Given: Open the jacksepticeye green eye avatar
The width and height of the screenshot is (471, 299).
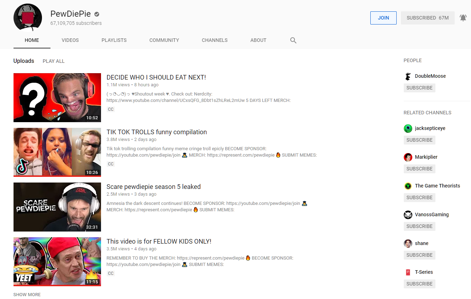Looking at the screenshot, I should click(408, 128).
